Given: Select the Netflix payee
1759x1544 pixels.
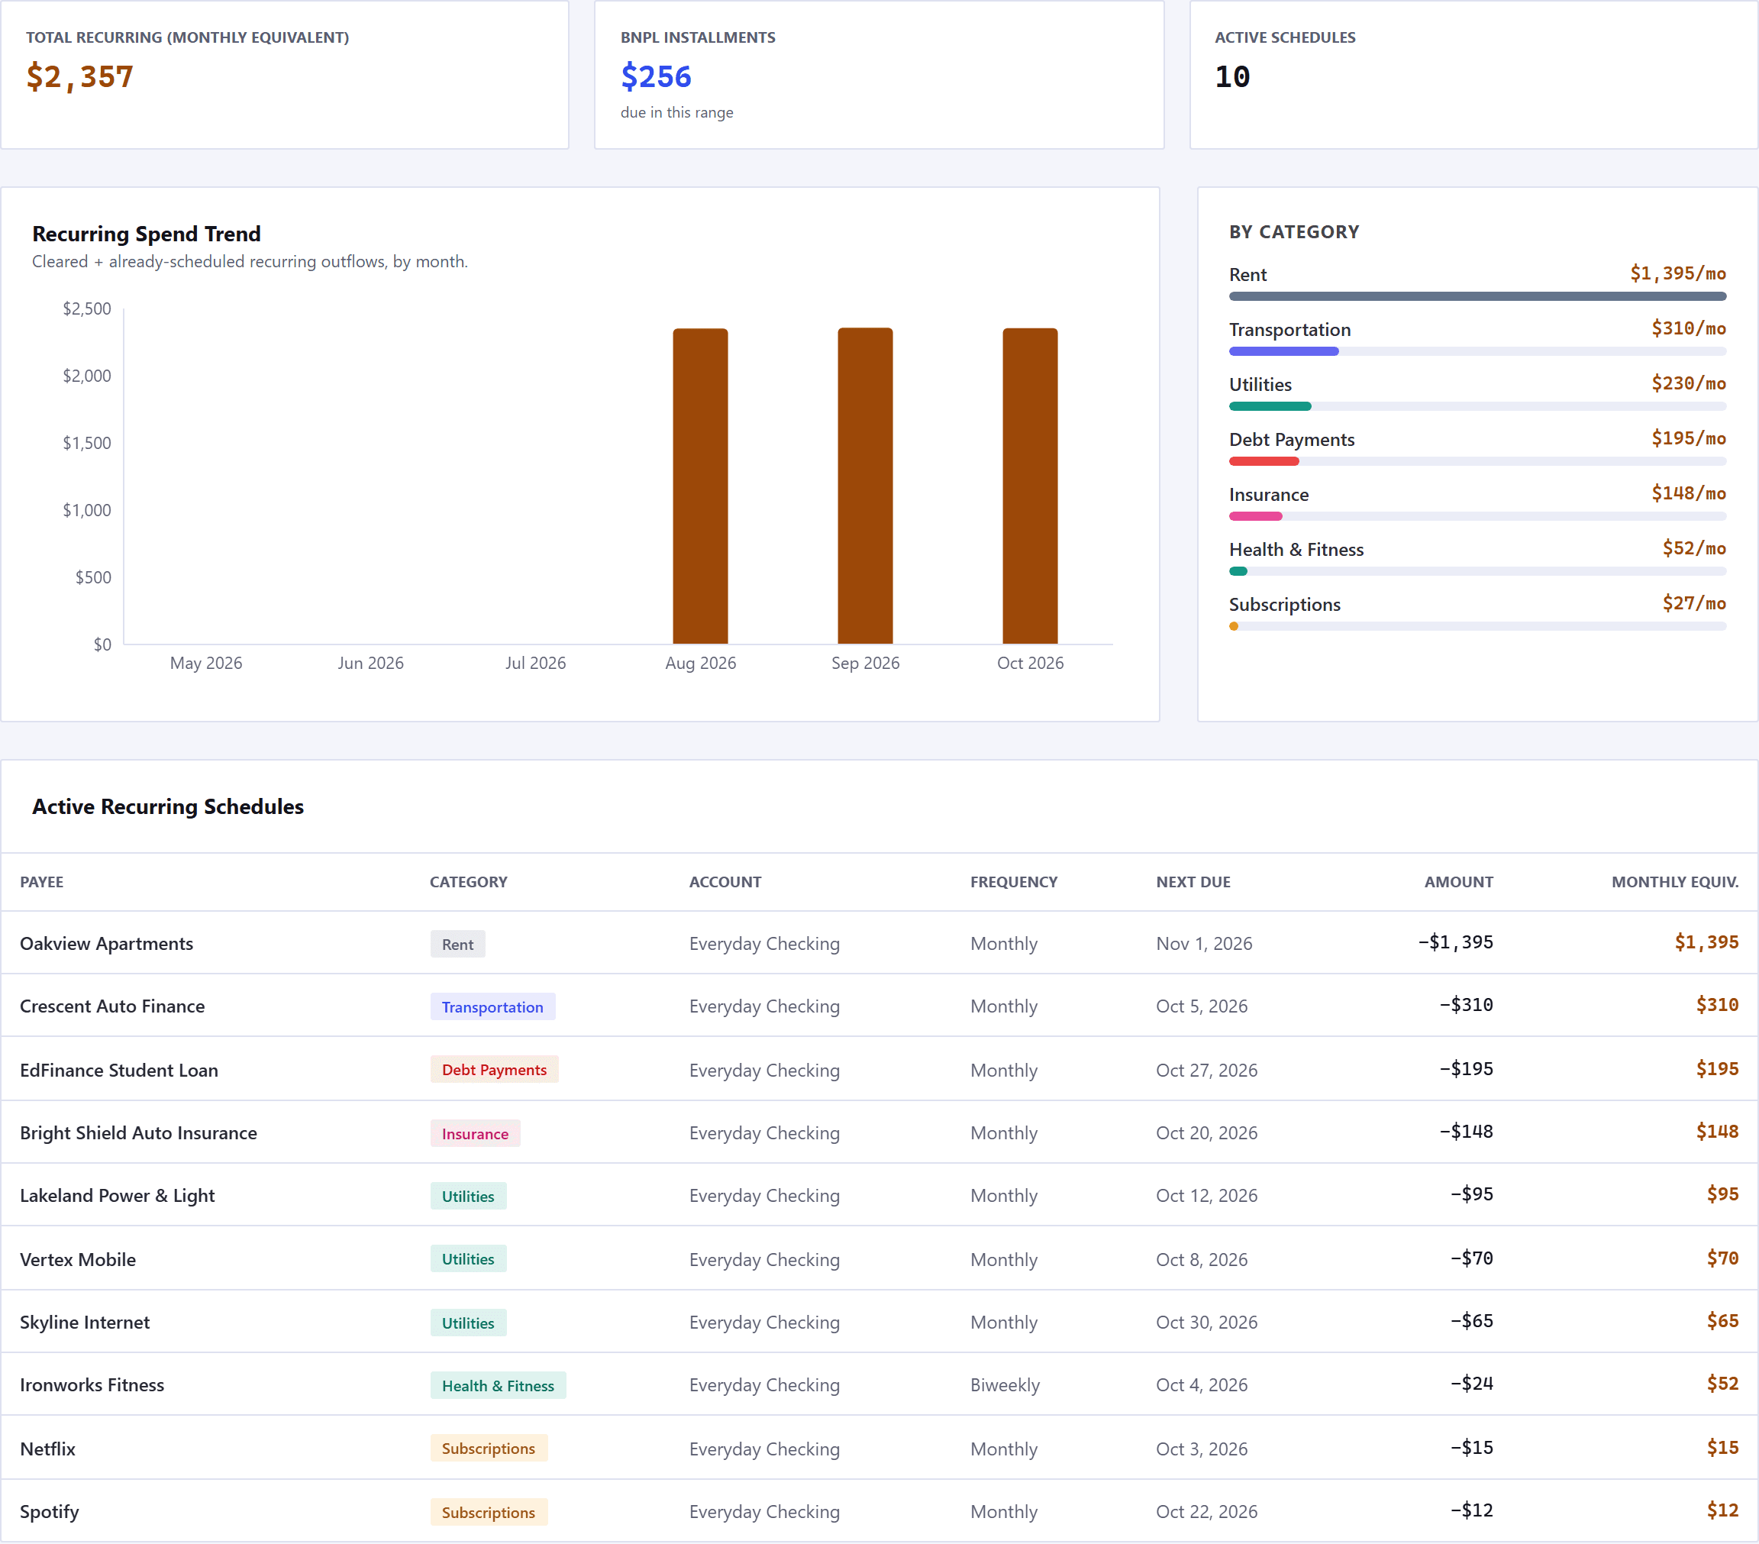Looking at the screenshot, I should tap(48, 1449).
